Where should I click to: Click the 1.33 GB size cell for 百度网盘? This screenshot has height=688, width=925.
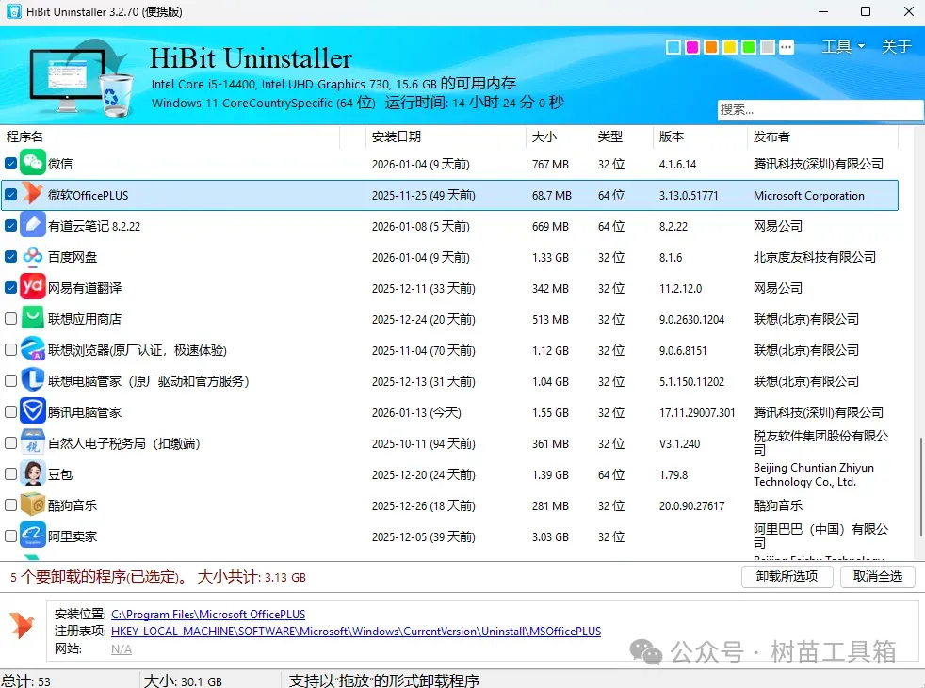550,258
